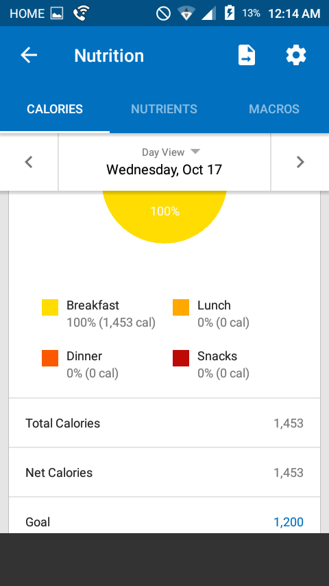Open the settings gear icon
The image size is (329, 586).
296,56
